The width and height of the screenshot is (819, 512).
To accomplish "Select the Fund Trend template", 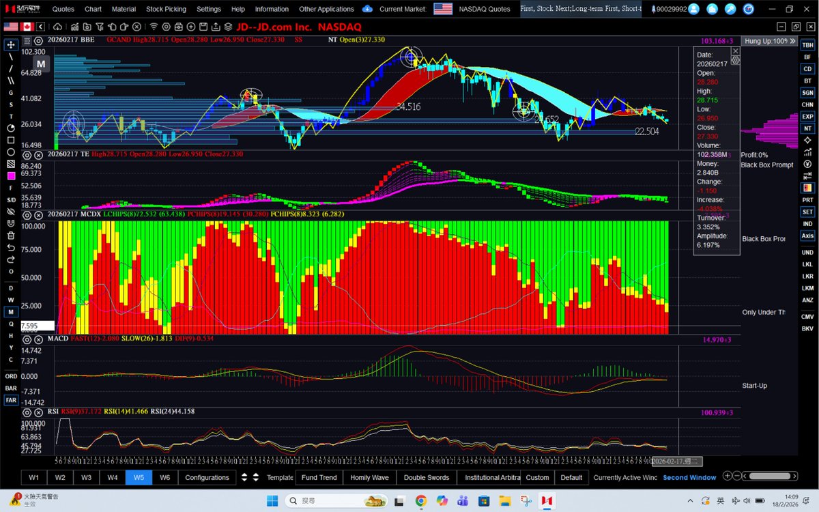I will 319,477.
